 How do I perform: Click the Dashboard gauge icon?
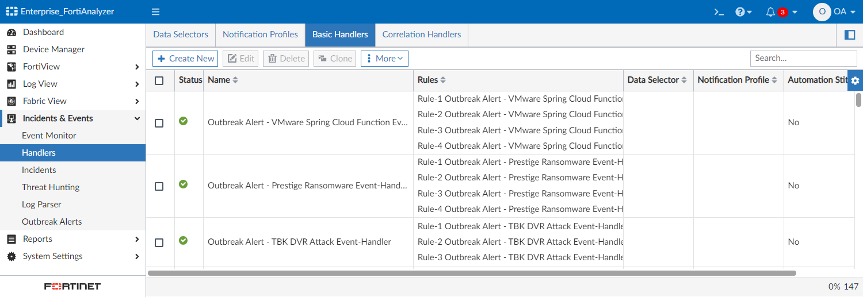(x=12, y=33)
